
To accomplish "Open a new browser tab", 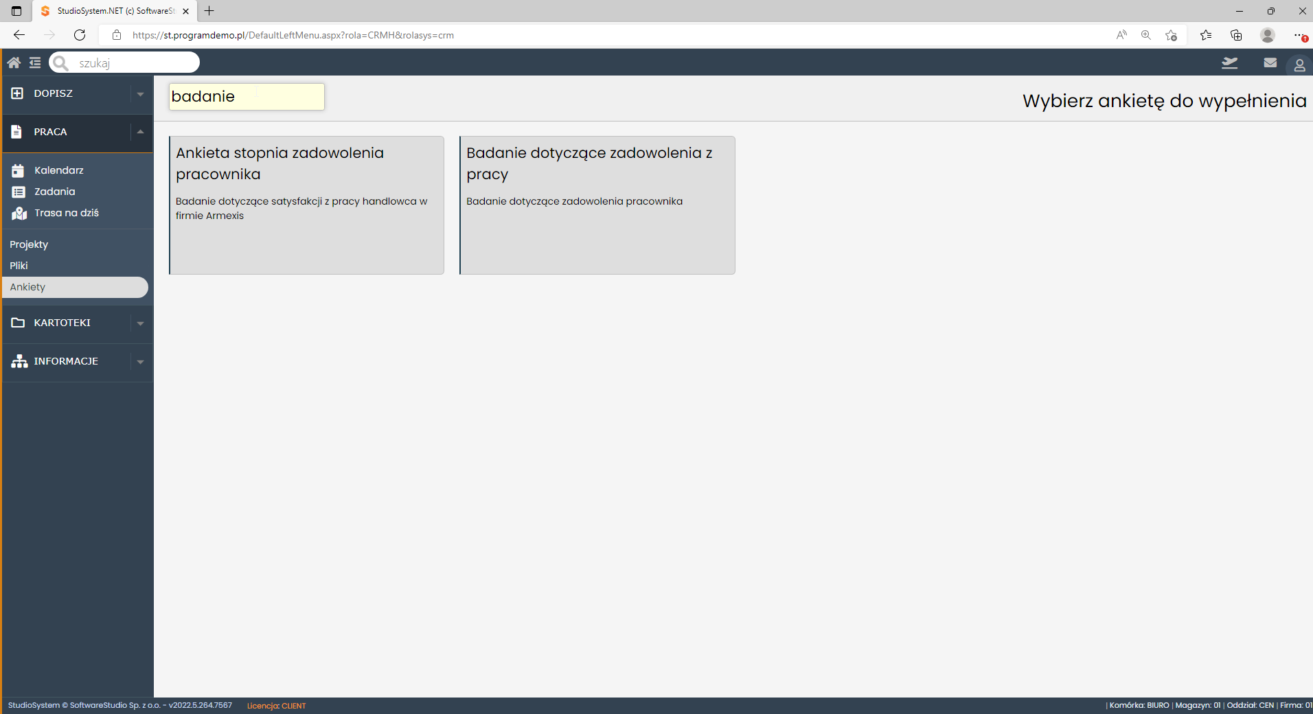I will (209, 11).
